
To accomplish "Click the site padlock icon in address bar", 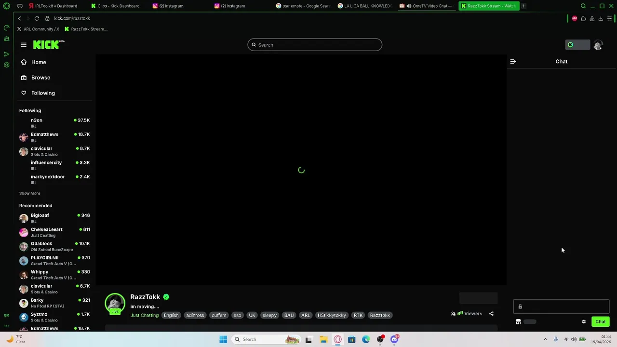I will pos(47,18).
